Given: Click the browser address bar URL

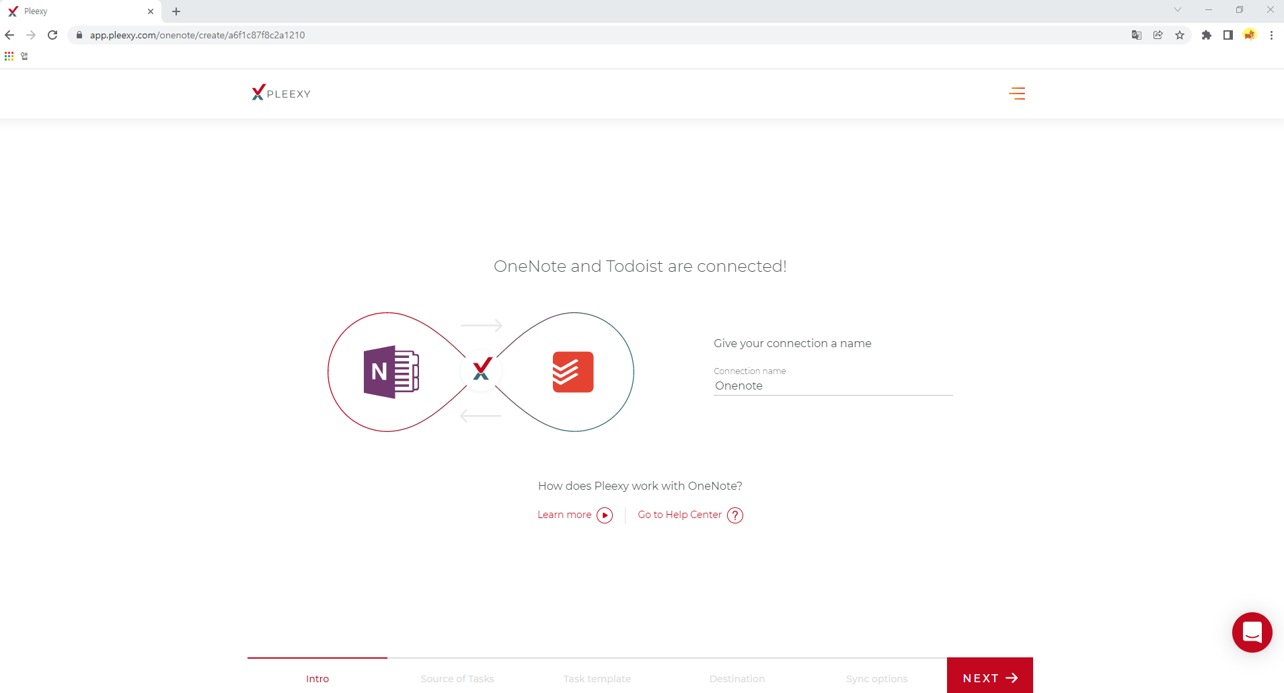Looking at the screenshot, I should 197,35.
